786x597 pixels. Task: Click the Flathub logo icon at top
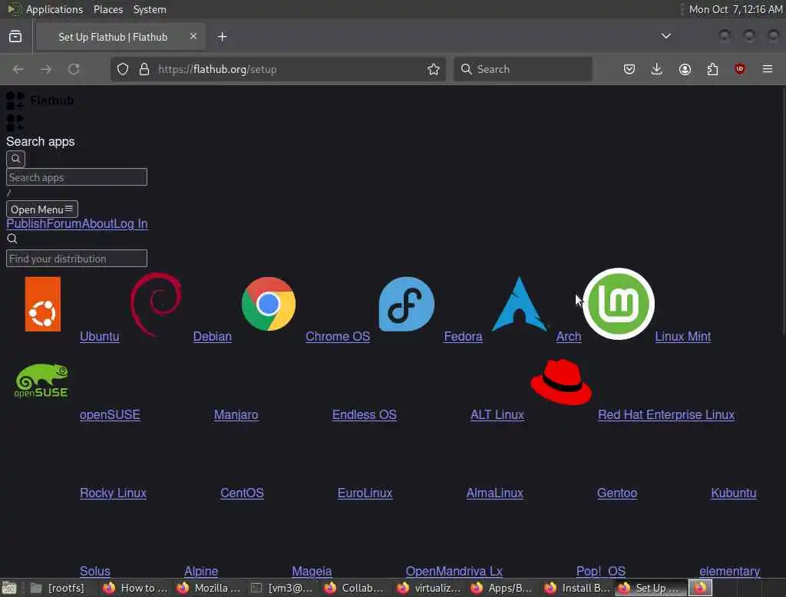[15, 101]
